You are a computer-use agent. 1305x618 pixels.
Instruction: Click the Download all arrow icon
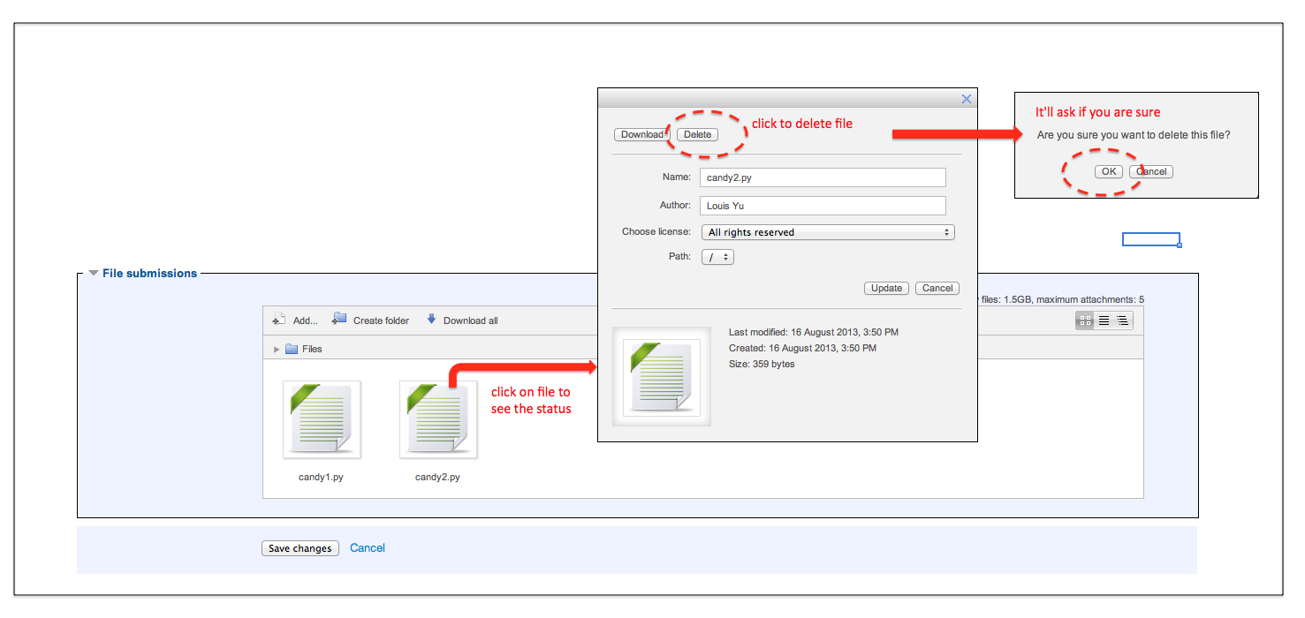pyautogui.click(x=431, y=320)
